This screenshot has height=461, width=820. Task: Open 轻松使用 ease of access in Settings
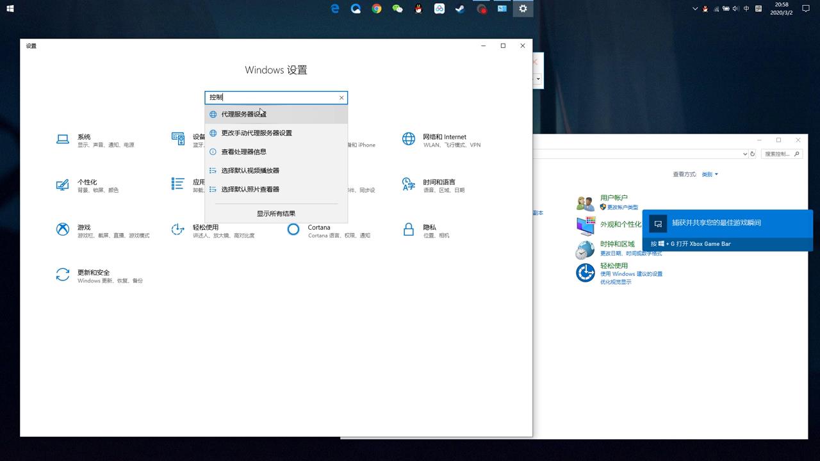pos(213,230)
